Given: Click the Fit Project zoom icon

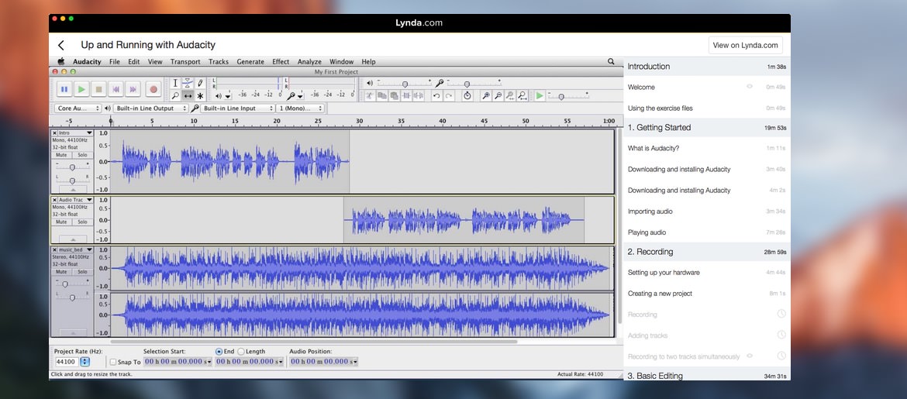Looking at the screenshot, I should tap(522, 96).
